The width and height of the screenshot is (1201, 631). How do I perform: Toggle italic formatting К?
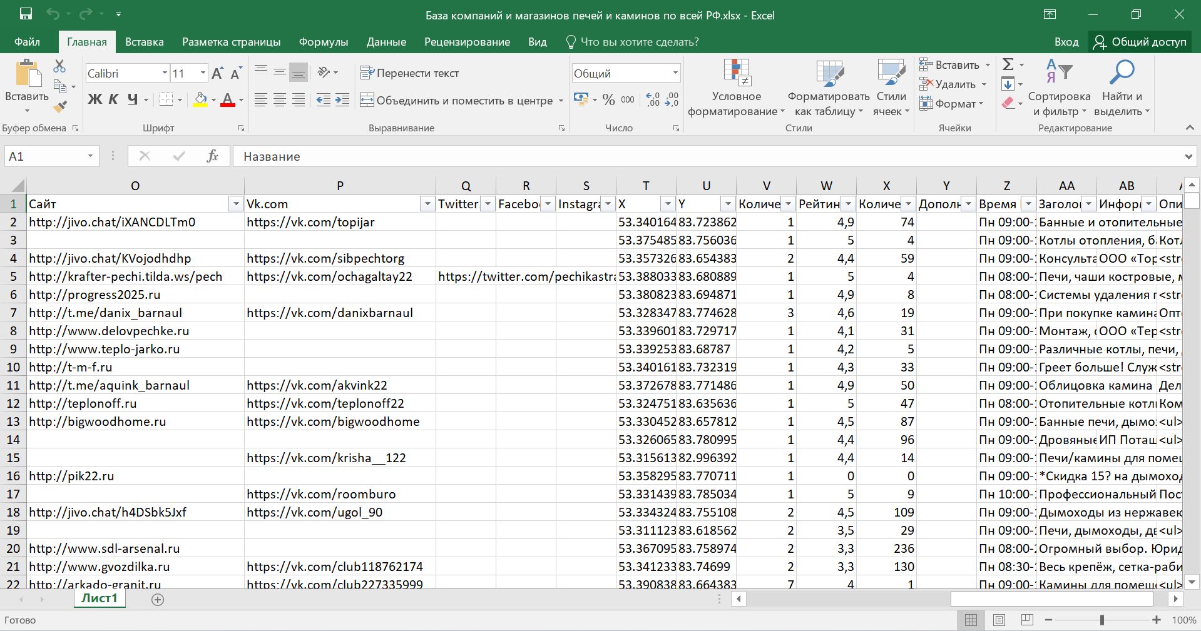pos(113,99)
